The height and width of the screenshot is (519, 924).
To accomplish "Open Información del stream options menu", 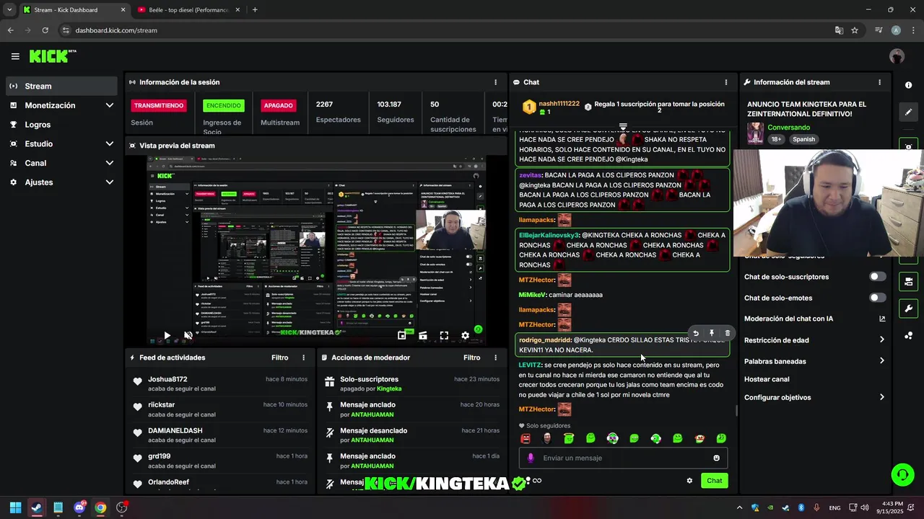I will pyautogui.click(x=879, y=82).
